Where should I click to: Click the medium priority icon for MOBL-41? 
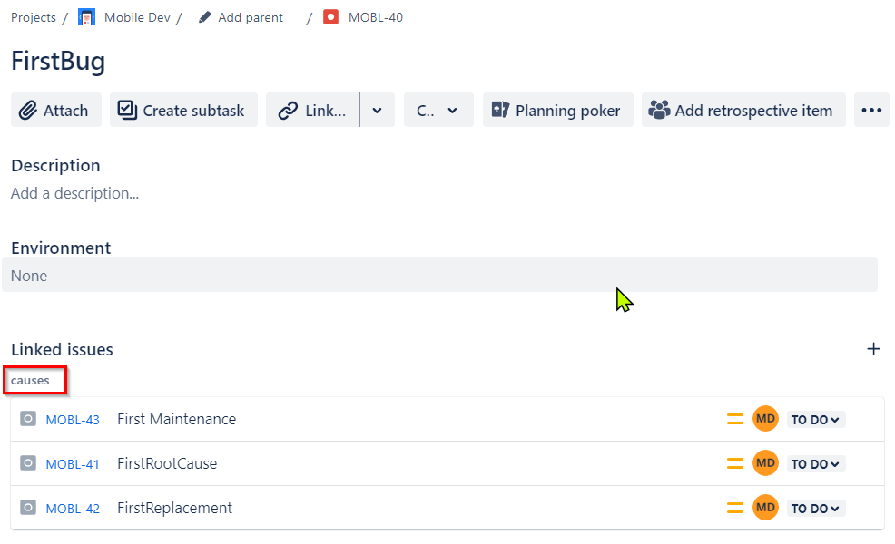pyautogui.click(x=734, y=463)
